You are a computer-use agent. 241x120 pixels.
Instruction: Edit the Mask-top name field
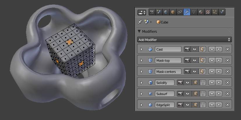[168, 61]
